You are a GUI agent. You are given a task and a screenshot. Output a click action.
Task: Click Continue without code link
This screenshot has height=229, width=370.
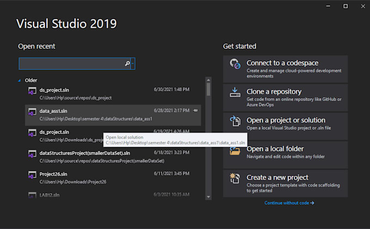pyautogui.click(x=289, y=203)
